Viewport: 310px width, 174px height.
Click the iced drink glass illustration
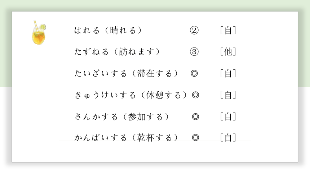(39, 32)
